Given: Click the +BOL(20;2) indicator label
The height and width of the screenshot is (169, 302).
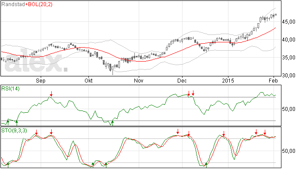Looking at the screenshot, I should [x=39, y=4].
